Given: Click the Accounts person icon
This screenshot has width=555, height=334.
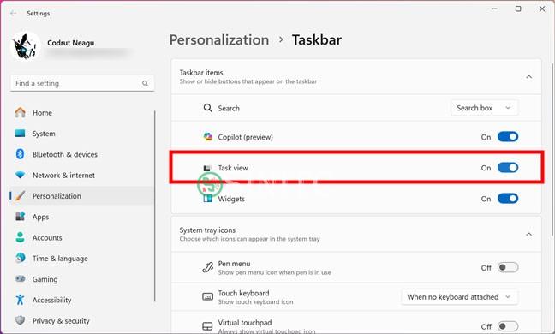Looking at the screenshot, I should tap(21, 237).
